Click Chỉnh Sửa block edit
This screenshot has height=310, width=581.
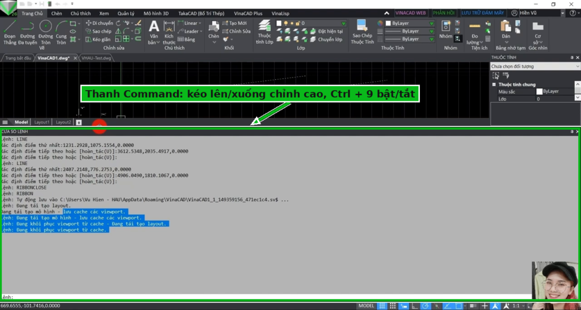coord(237,31)
